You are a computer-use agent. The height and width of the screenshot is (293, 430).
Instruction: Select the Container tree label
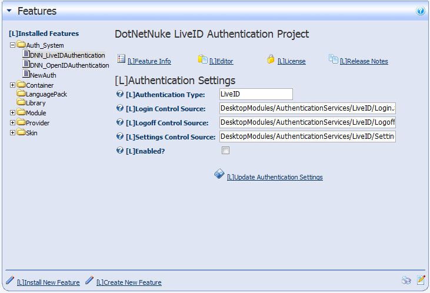coord(40,85)
